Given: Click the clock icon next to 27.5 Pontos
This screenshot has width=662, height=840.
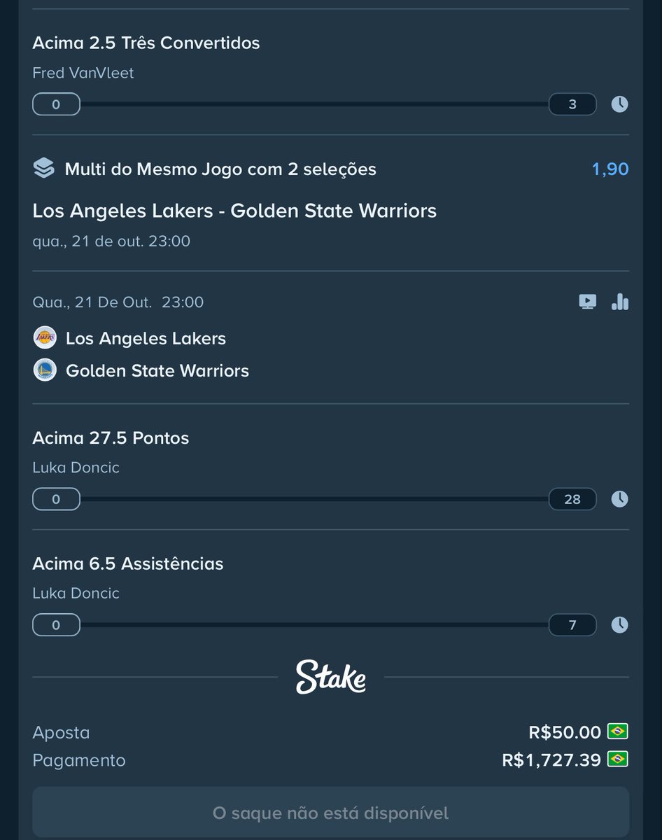Looking at the screenshot, I should 619,499.
